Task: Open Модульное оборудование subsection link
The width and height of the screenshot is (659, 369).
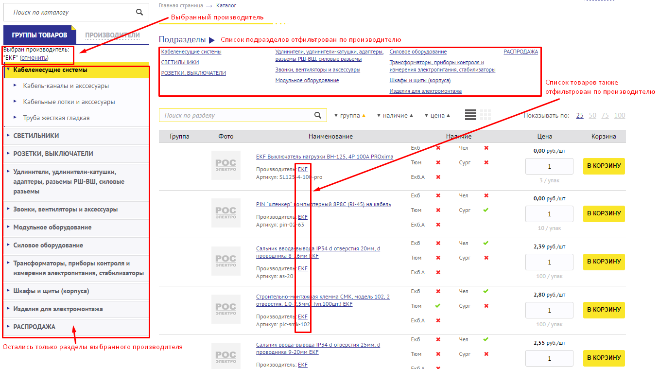Action: [307, 80]
